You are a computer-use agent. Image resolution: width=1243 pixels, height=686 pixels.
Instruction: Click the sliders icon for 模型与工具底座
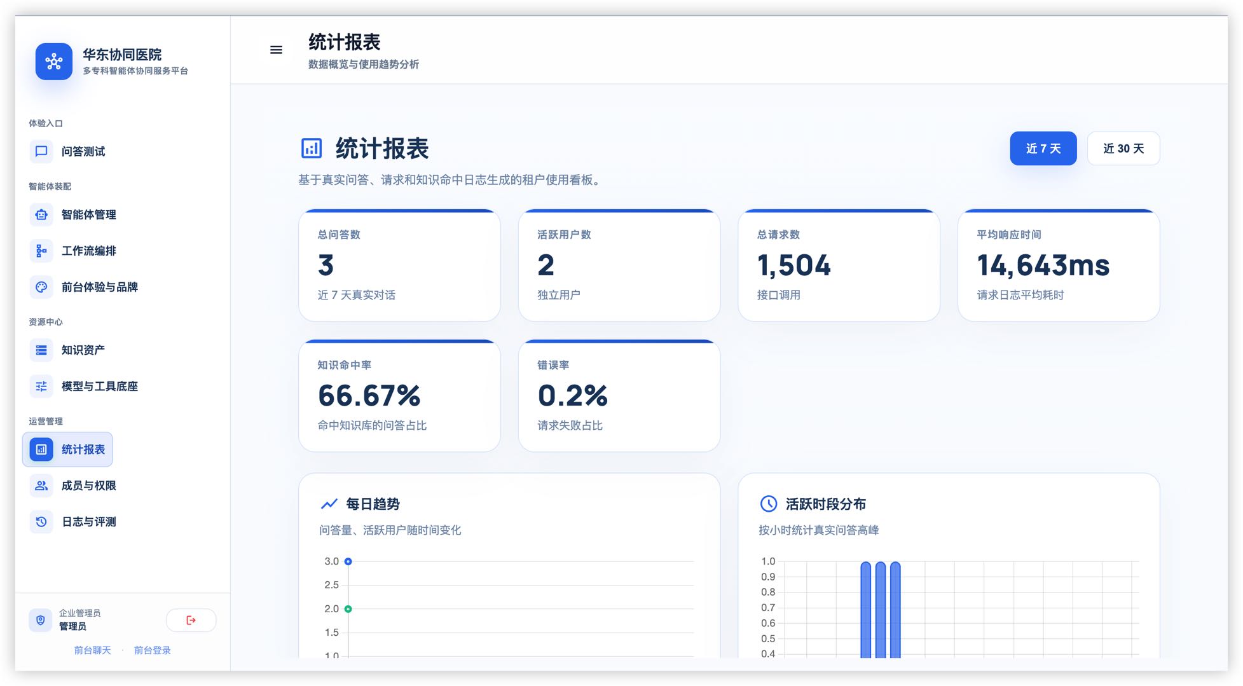41,387
